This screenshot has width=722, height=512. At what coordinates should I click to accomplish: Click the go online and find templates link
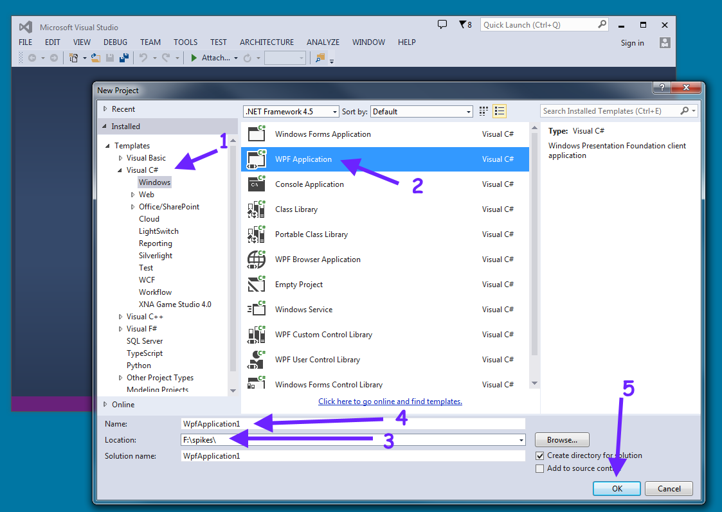tap(390, 401)
